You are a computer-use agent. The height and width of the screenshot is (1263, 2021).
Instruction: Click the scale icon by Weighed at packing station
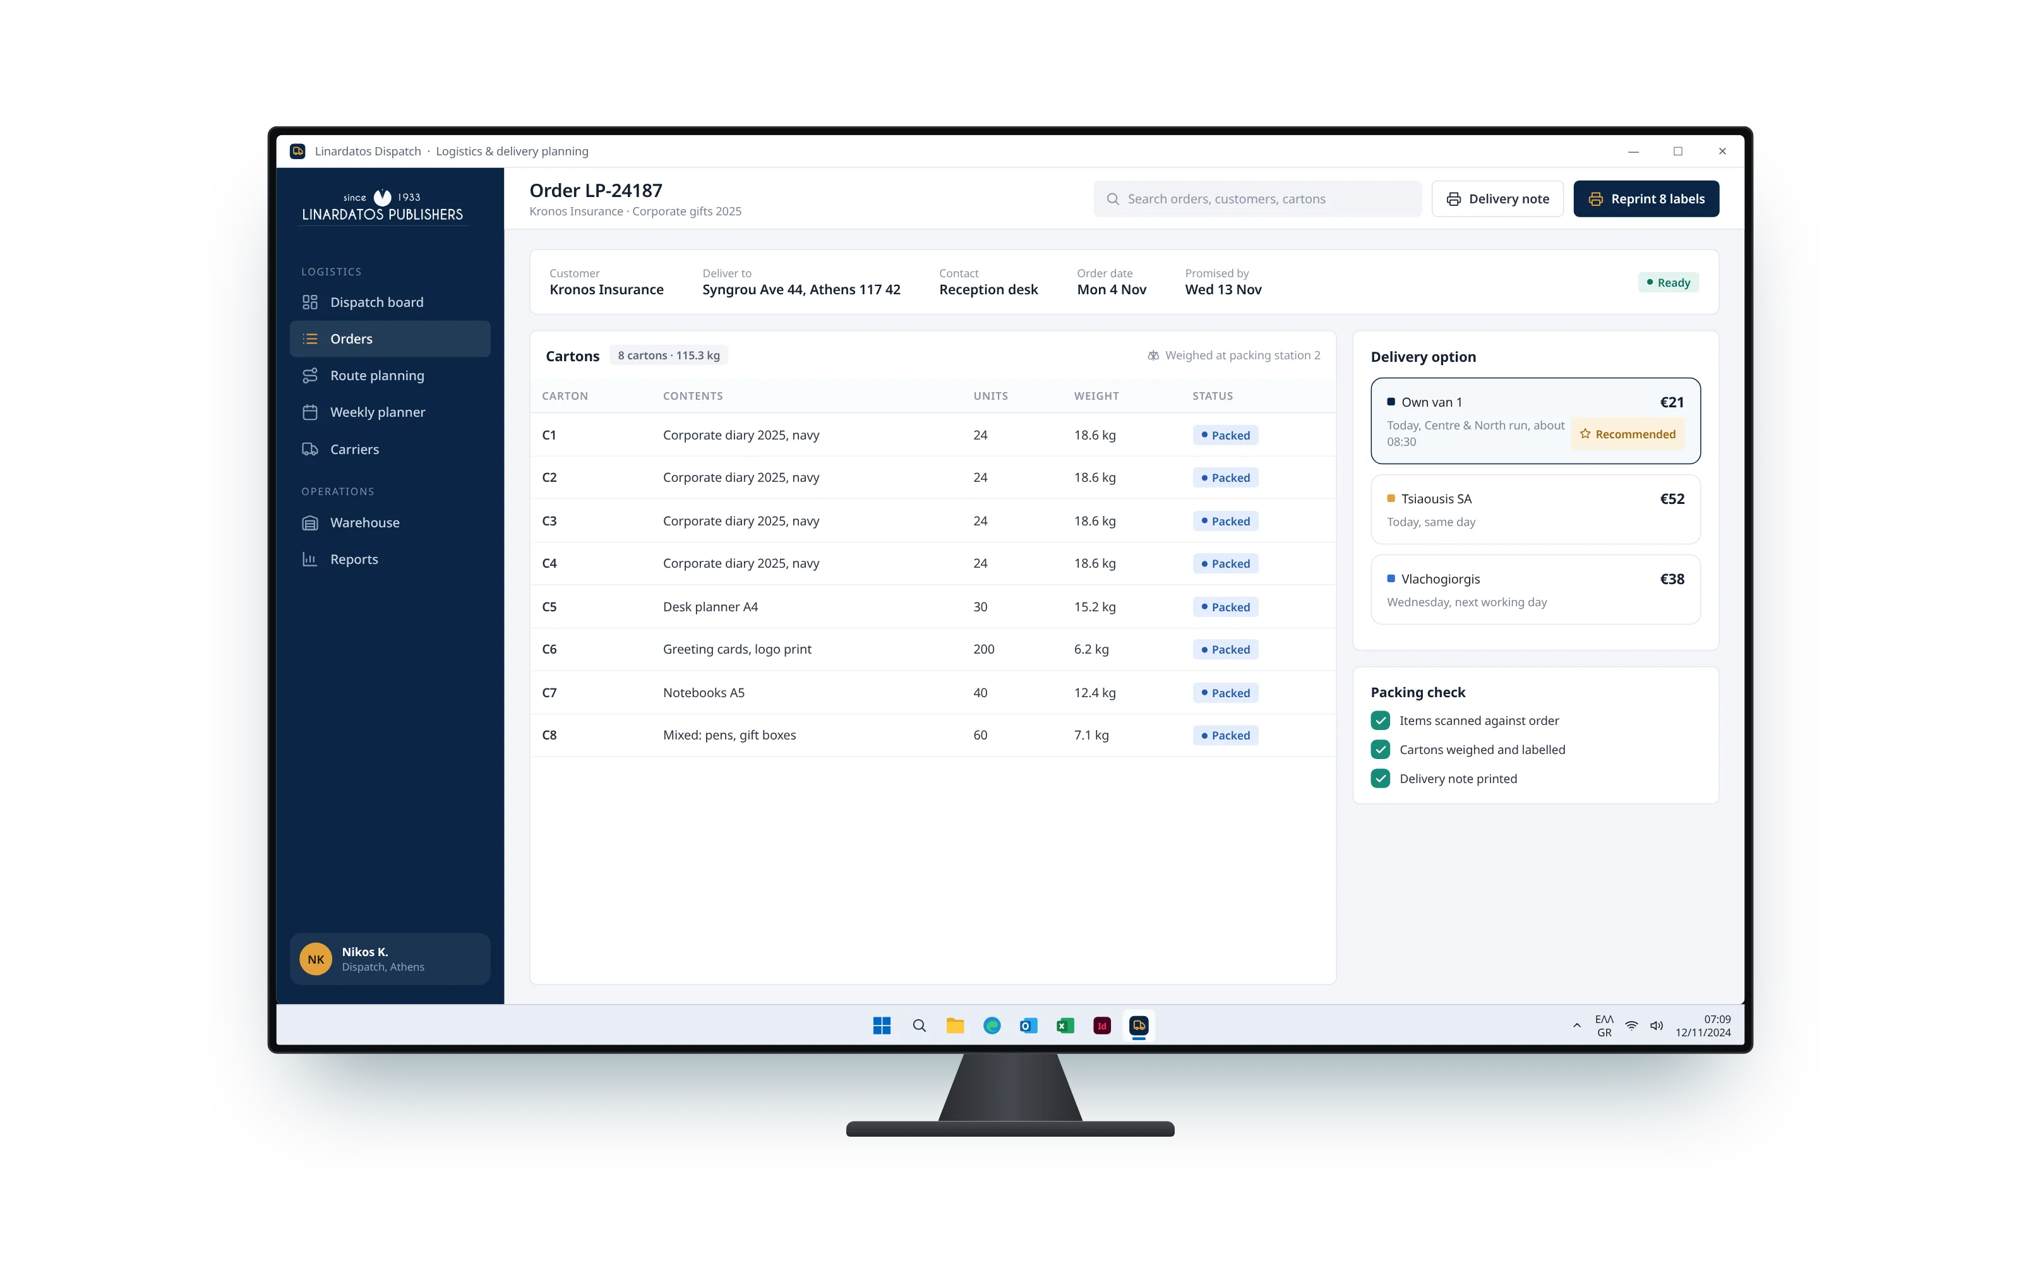coord(1153,356)
